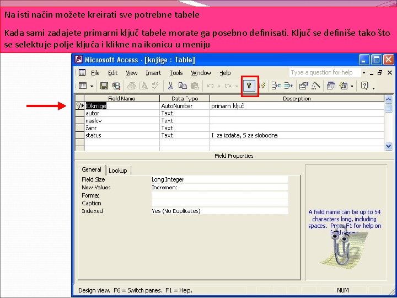The height and width of the screenshot is (298, 397).
Task: Click the grid scrollbar up arrow
Action: point(388,99)
